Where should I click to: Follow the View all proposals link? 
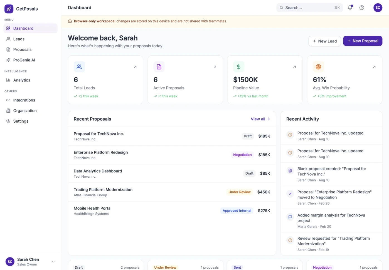tap(260, 119)
